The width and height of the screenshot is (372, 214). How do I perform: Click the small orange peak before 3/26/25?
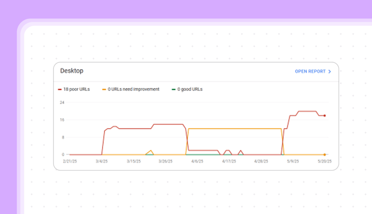[150, 151]
